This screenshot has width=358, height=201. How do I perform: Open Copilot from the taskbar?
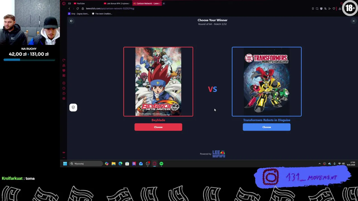(107, 164)
